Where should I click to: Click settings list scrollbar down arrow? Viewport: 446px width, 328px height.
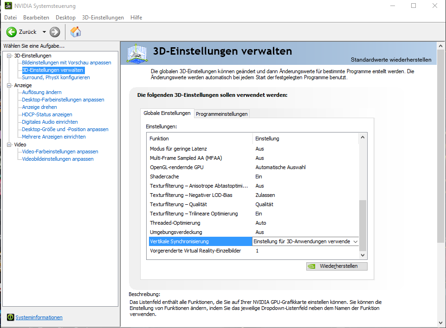[362, 255]
